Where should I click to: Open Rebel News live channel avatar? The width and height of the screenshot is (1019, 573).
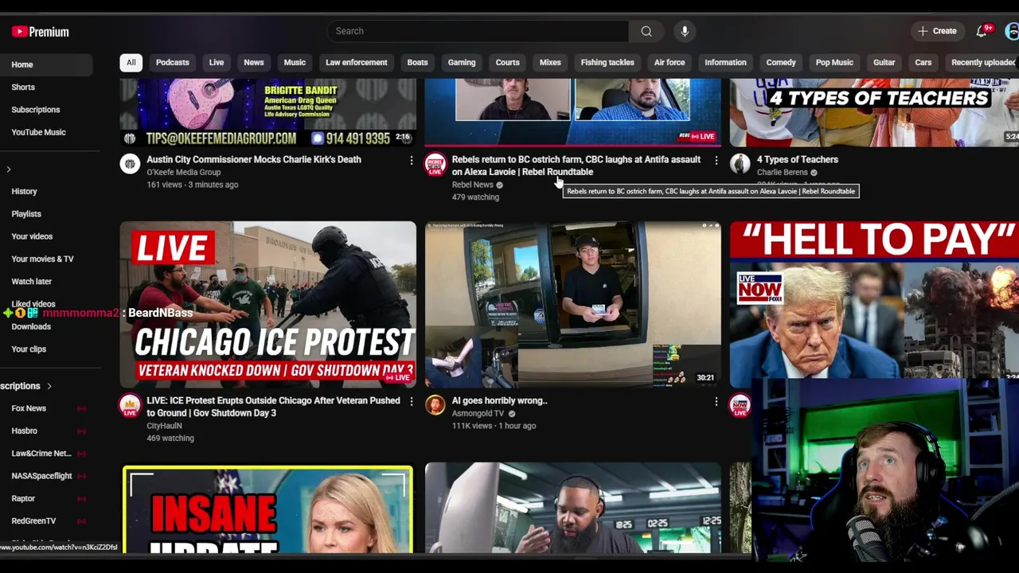coord(435,165)
